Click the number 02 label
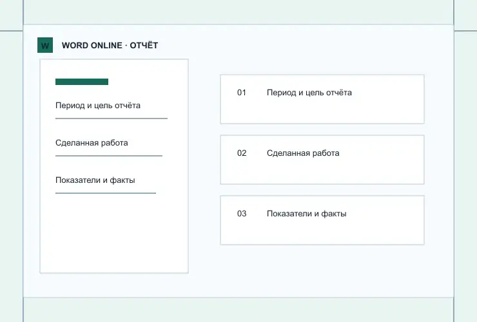The width and height of the screenshot is (477, 322). (x=242, y=153)
